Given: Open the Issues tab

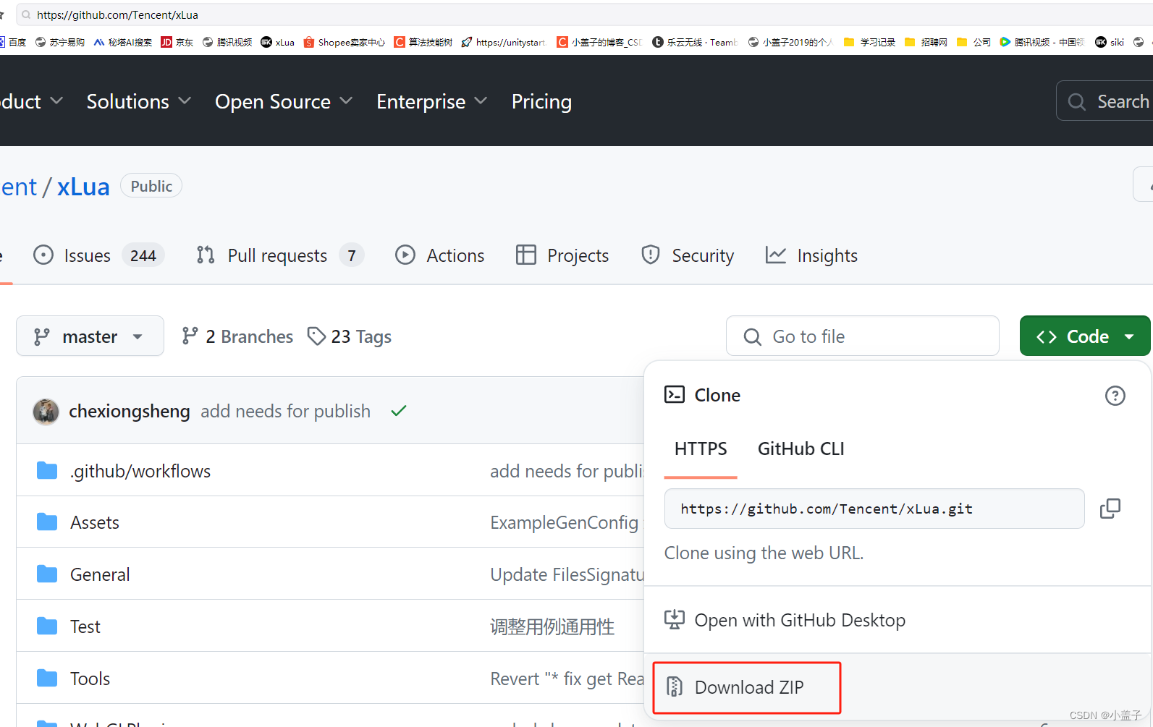Looking at the screenshot, I should 99,255.
